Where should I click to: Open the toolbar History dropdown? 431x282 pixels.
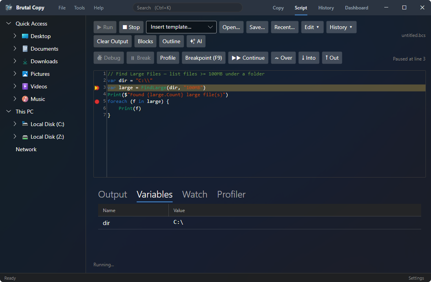[341, 27]
